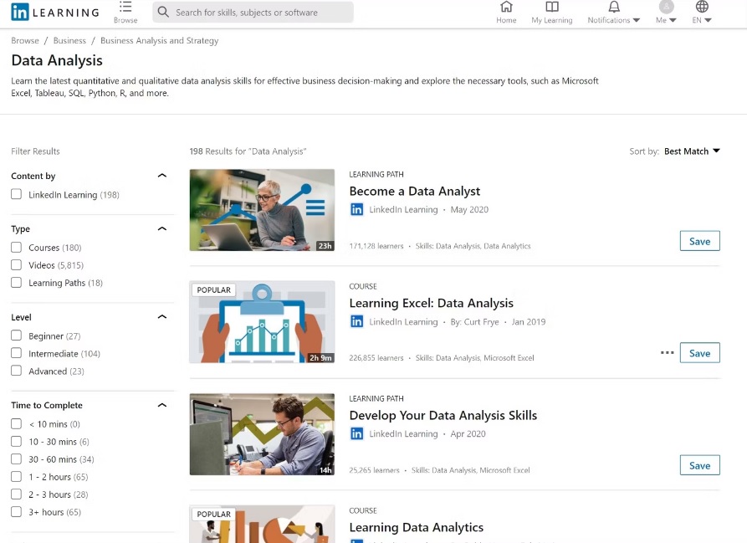The height and width of the screenshot is (543, 747).
Task: Open the Browse menu icon
Action: 125,7
